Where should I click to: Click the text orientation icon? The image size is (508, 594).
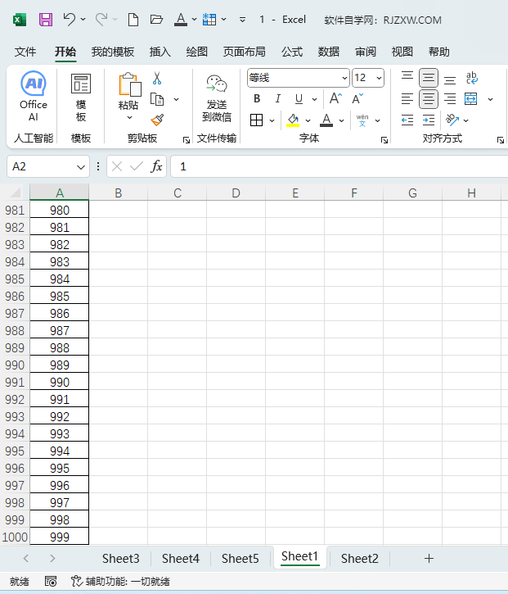tap(452, 120)
